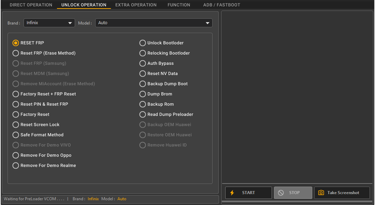This screenshot has width=375, height=205.
Task: Switch to the FUNCTION tab
Action: coord(178,5)
